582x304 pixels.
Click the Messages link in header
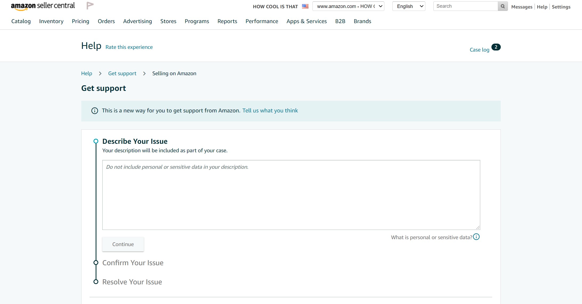[x=522, y=7]
